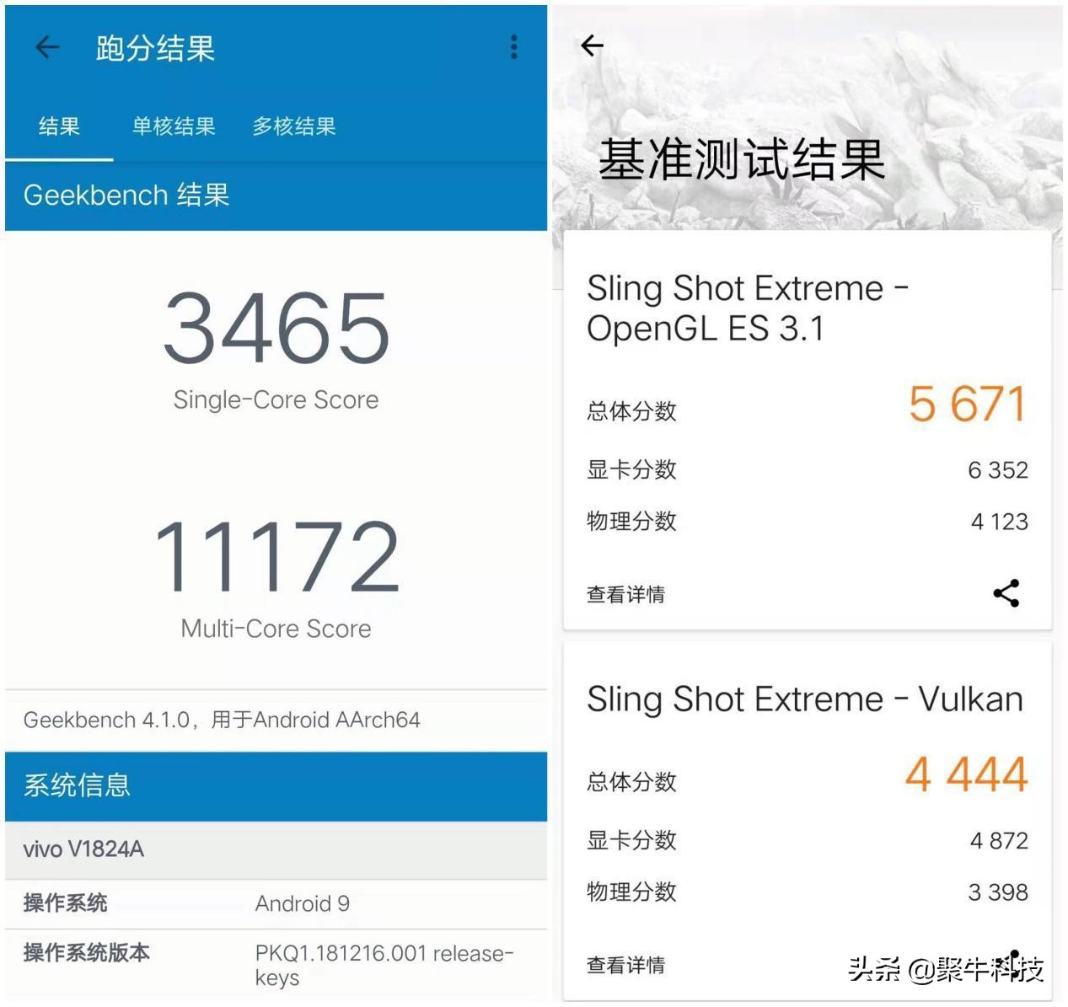Go back using arrow in 3DMark results

pos(593,46)
